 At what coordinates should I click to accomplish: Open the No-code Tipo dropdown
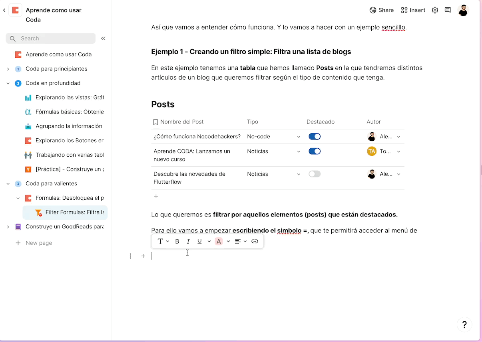(x=299, y=137)
